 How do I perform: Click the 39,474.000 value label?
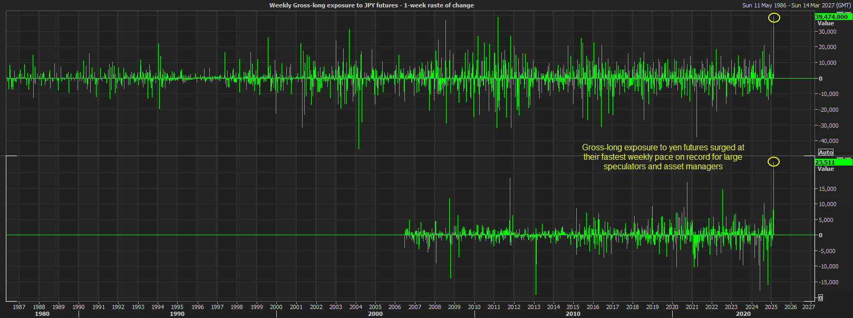pyautogui.click(x=831, y=17)
